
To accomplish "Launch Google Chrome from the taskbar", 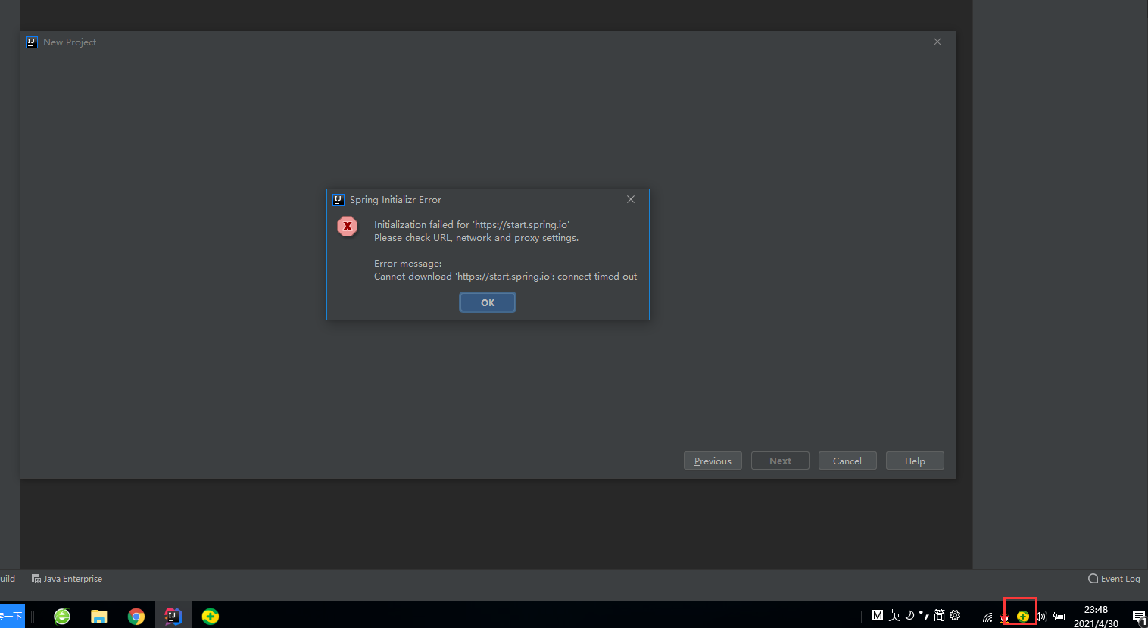I will click(136, 616).
